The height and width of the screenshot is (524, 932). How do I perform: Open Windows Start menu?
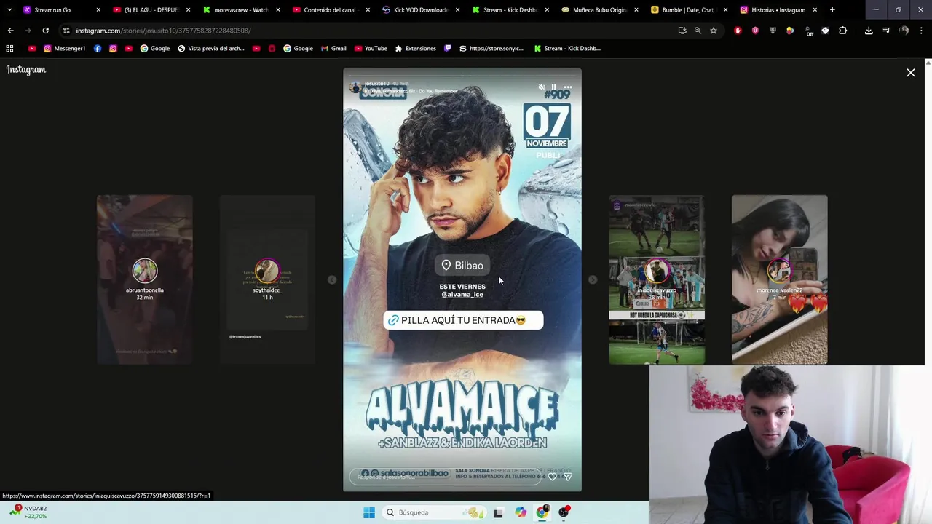coord(369,512)
